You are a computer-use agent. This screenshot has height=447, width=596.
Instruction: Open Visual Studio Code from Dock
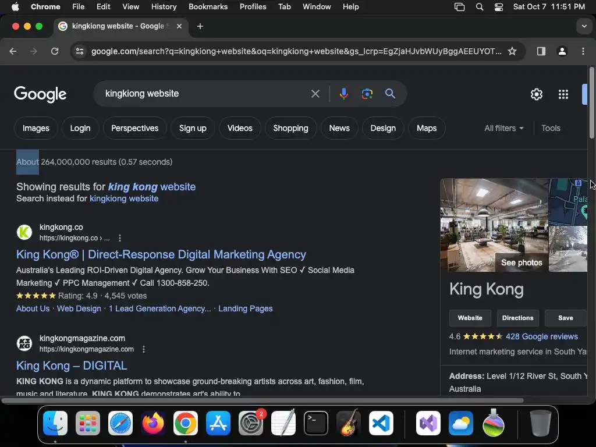point(381,423)
